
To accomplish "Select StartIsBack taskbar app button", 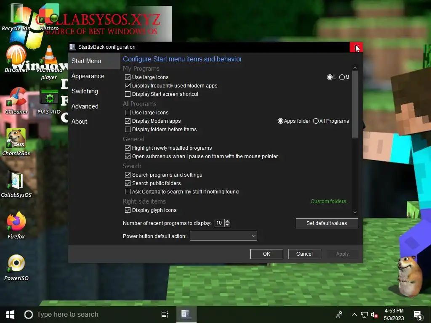I will coord(186,315).
